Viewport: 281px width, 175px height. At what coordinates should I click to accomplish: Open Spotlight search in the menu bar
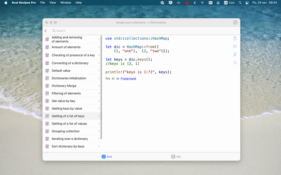tap(240, 3)
